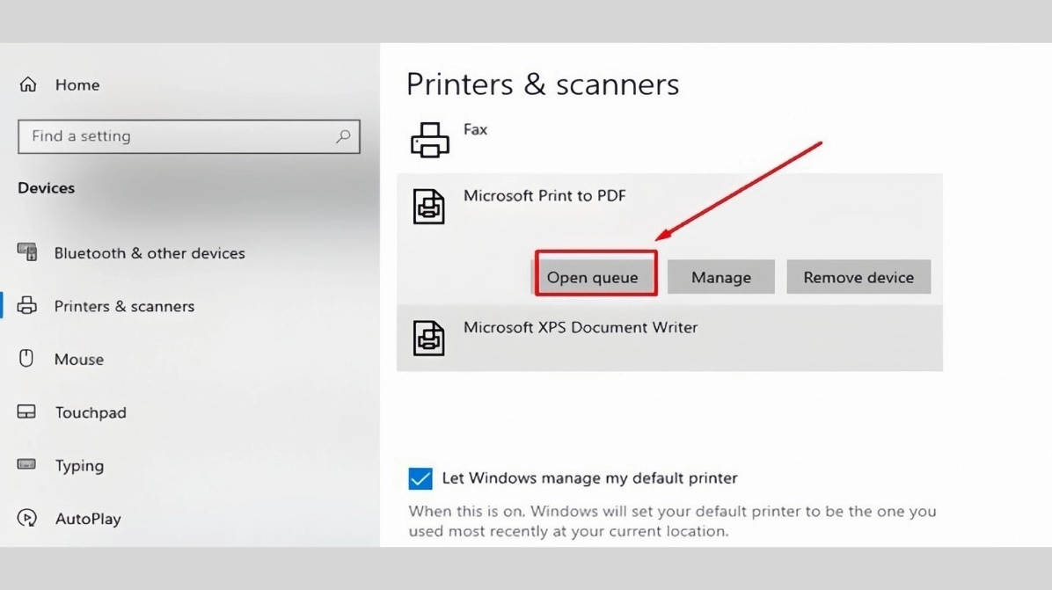This screenshot has width=1052, height=590.
Task: Open Typing settings
Action: tap(79, 465)
